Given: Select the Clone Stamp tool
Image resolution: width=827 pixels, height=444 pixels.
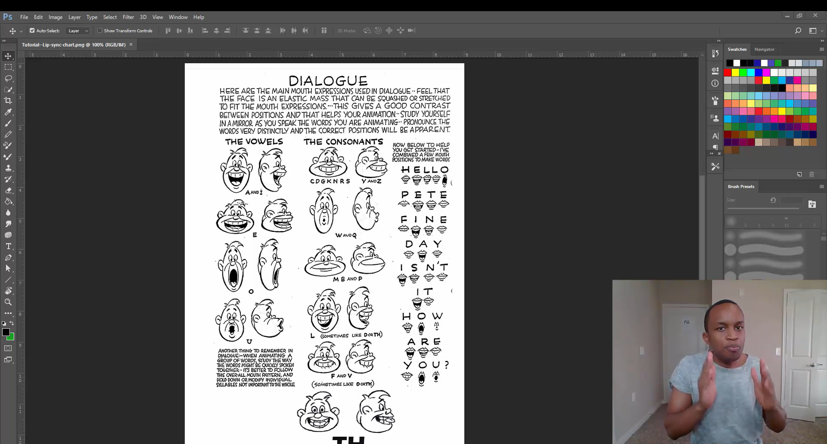Looking at the screenshot, I should pyautogui.click(x=8, y=168).
